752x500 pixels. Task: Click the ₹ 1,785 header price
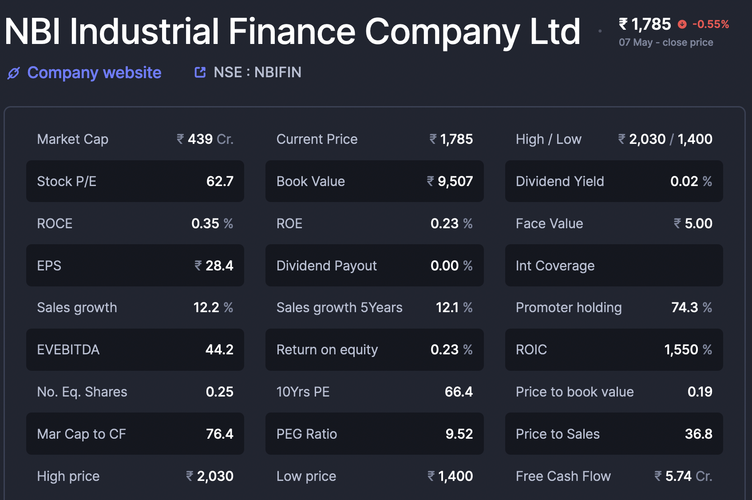(x=645, y=24)
